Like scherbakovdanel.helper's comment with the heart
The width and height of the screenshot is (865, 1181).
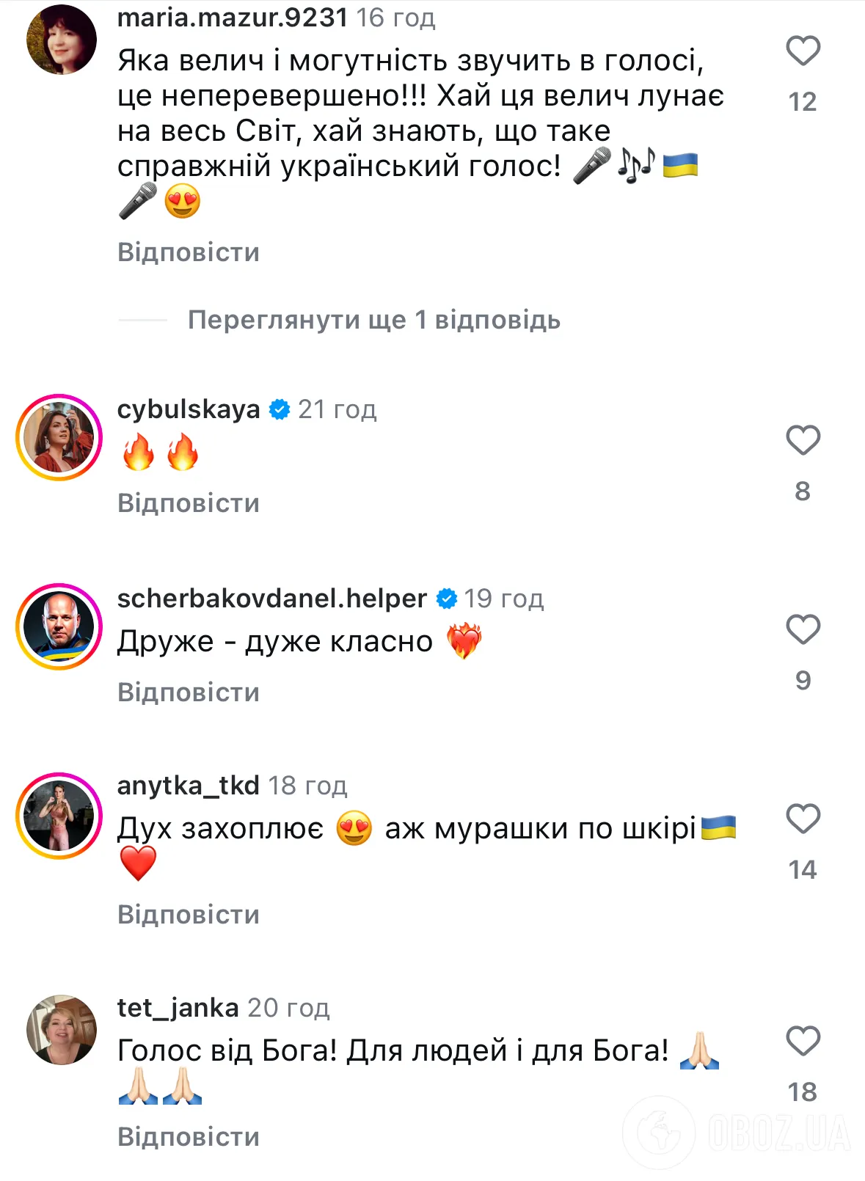[803, 629]
